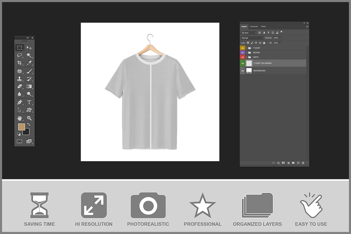
Task: Reset to default foreground and background colors
Action: (19, 134)
